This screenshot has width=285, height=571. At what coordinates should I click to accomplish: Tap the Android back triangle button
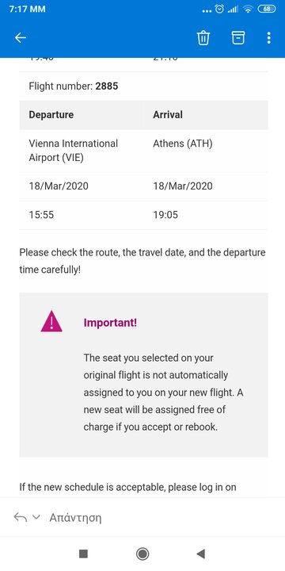(200, 554)
